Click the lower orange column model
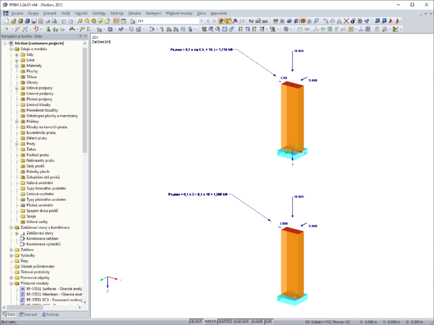This screenshot has height=325, width=434. click(x=292, y=262)
